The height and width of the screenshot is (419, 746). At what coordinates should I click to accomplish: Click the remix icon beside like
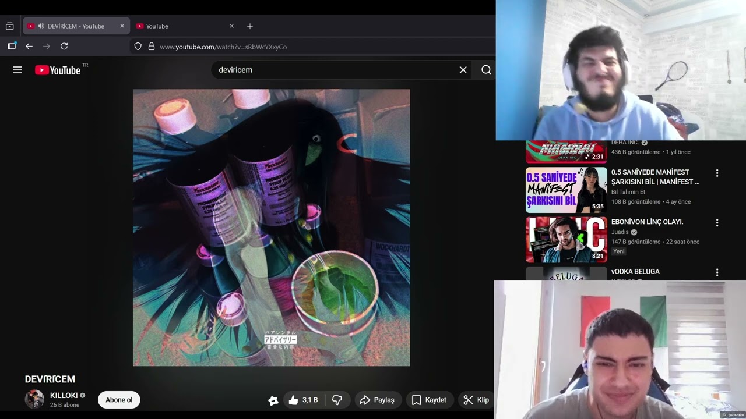pos(273,400)
